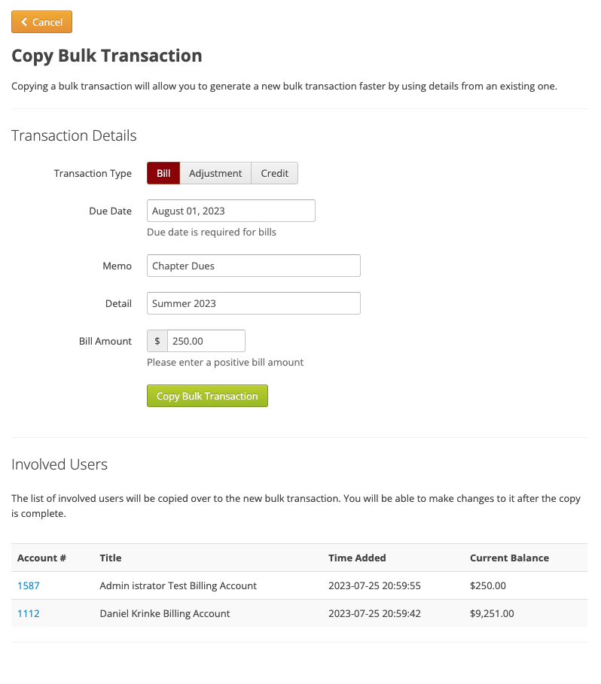Switch transaction type to Adjustment
This screenshot has width=601, height=684.
215,173
